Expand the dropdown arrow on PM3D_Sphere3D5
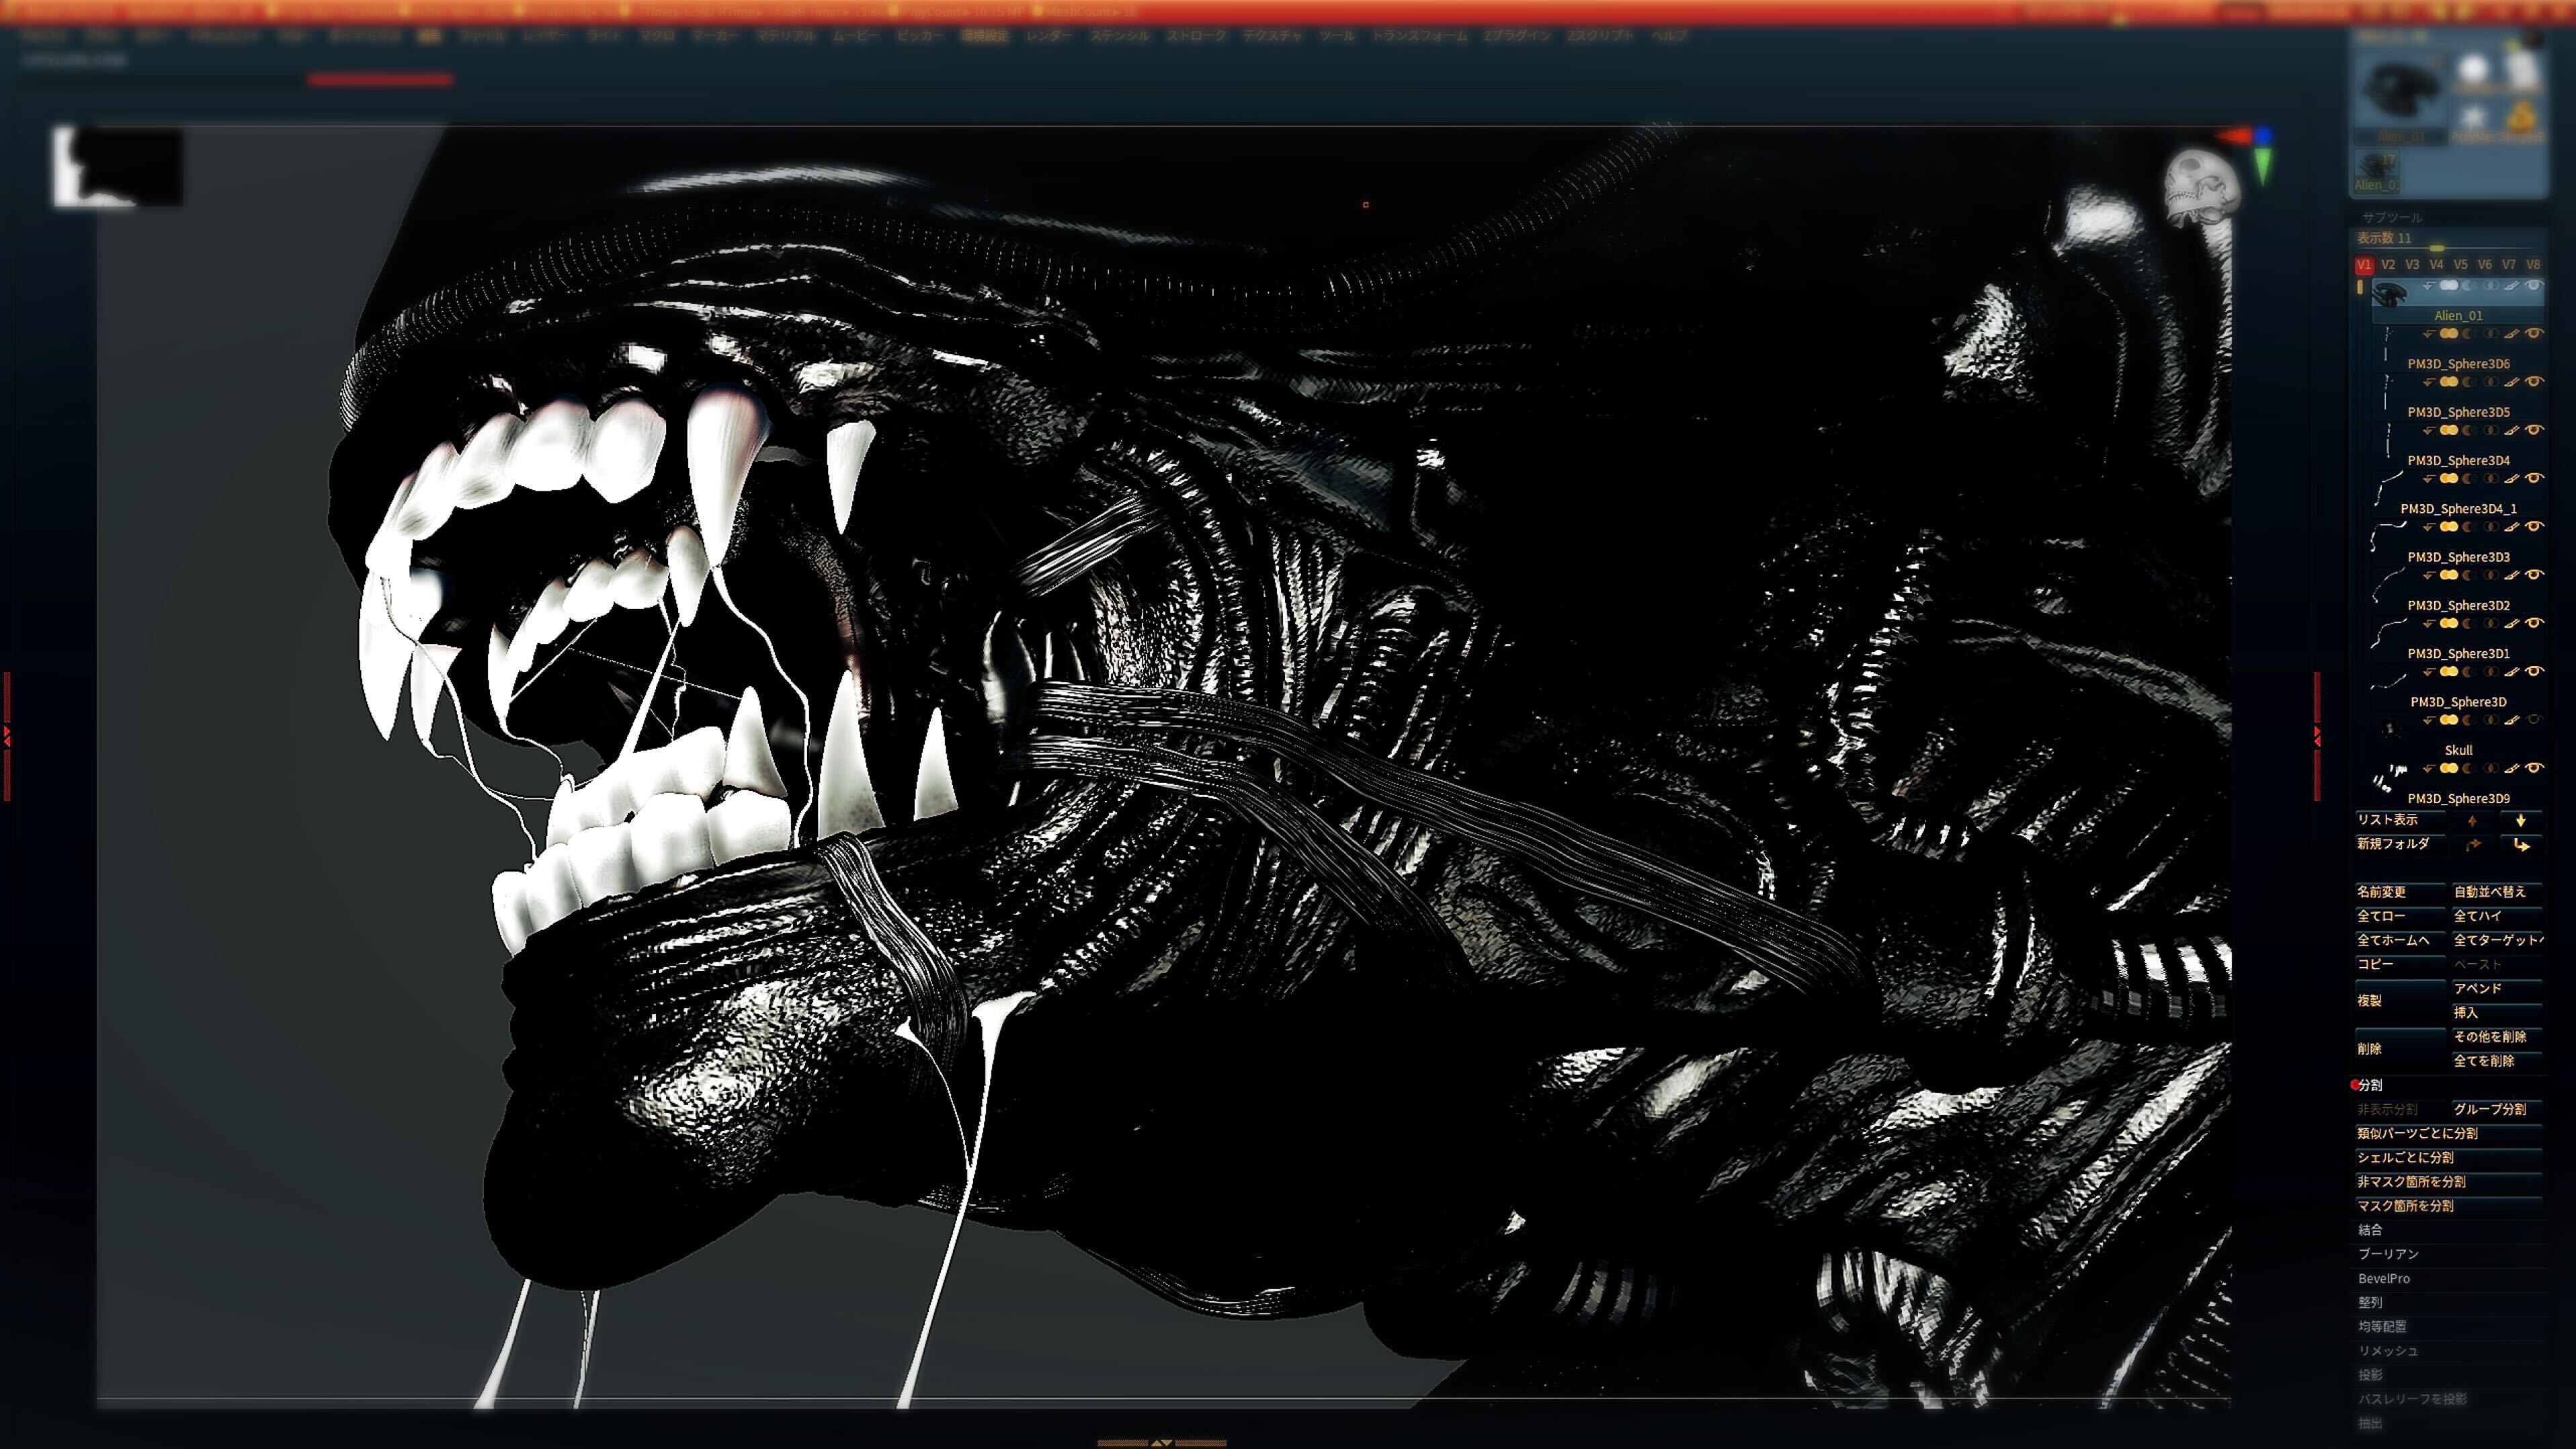 tap(2427, 381)
